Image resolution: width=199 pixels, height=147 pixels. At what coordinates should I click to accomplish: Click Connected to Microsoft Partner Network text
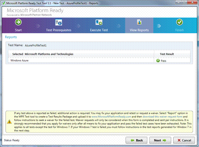(x=29, y=15)
